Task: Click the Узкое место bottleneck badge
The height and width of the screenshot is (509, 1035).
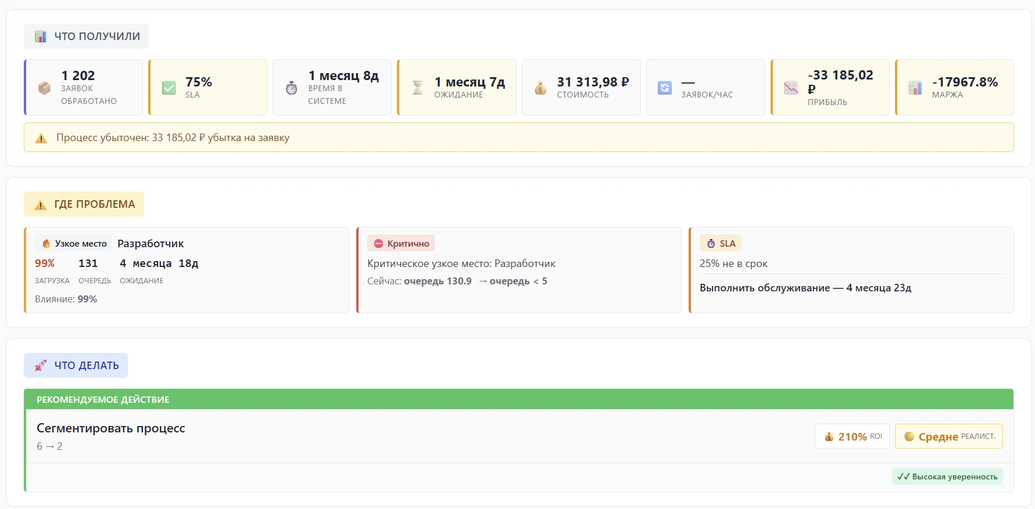Action: (74, 244)
